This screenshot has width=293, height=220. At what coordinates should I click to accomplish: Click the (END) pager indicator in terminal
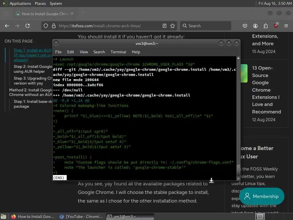(60, 178)
